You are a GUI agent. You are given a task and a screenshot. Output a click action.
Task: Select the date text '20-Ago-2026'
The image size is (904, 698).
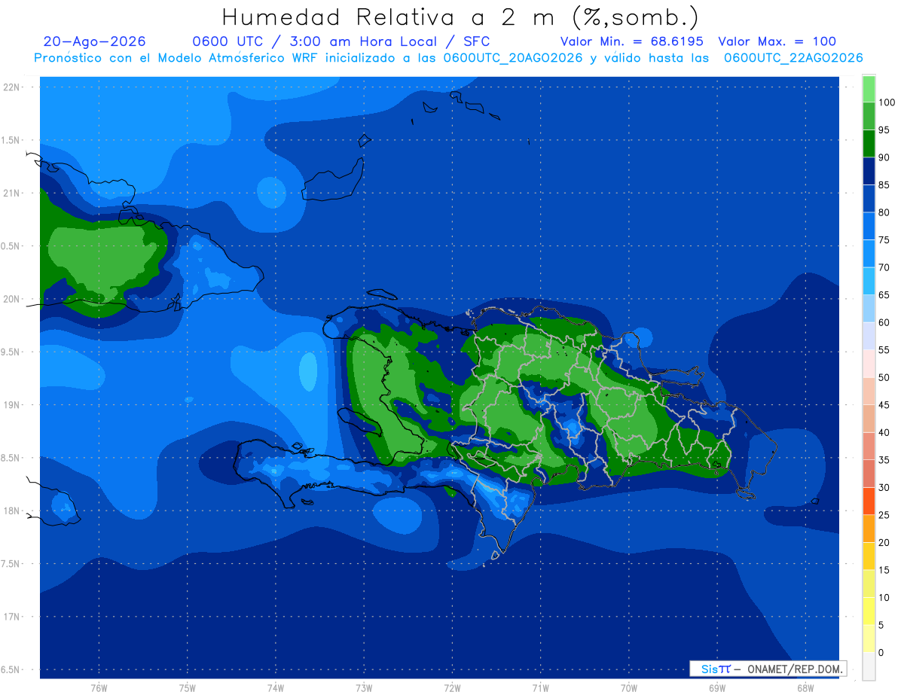95,41
